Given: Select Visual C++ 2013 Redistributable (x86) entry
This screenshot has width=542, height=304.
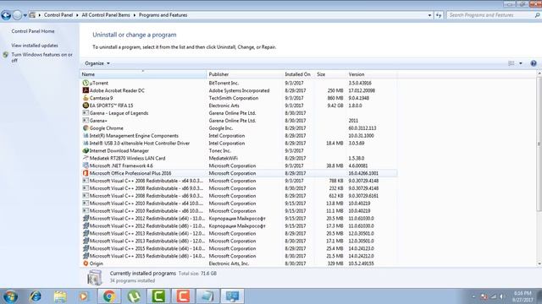Looking at the screenshot, I should [x=239, y=241].
